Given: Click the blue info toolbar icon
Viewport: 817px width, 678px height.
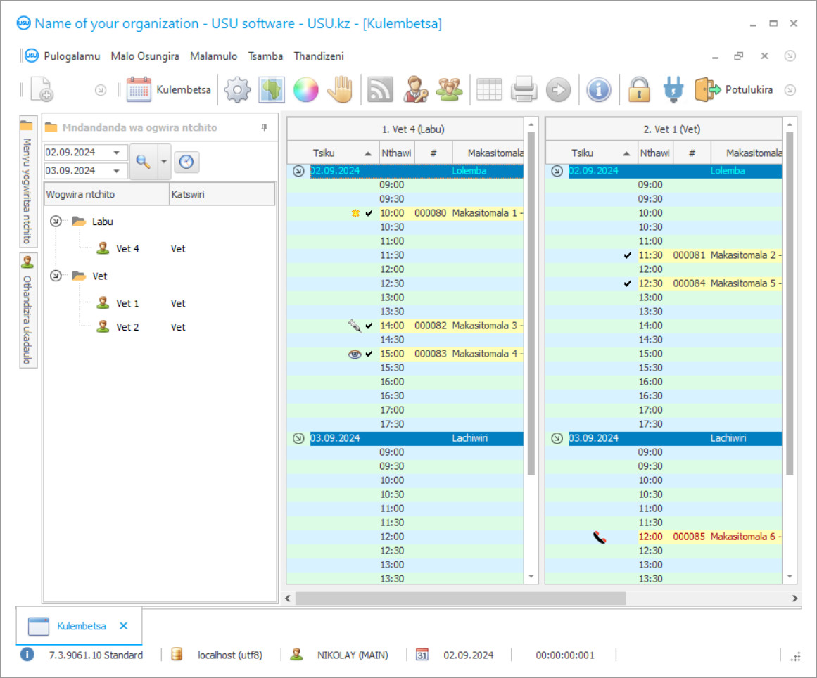Looking at the screenshot, I should tap(598, 90).
